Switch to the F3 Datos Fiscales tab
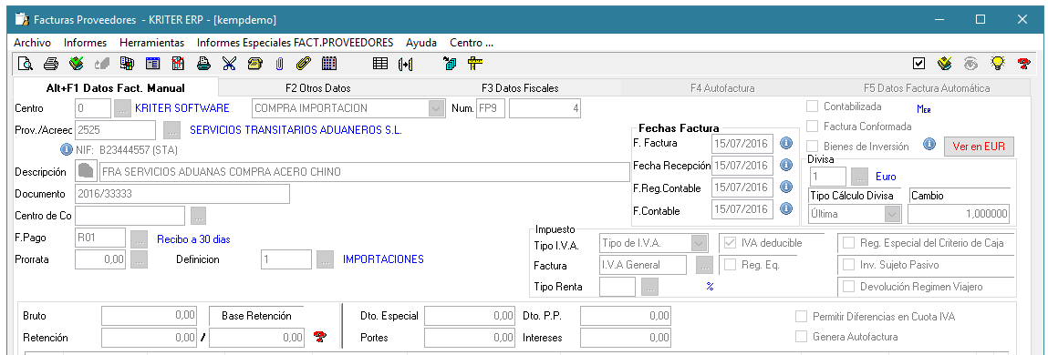The width and height of the screenshot is (1048, 355). point(520,88)
